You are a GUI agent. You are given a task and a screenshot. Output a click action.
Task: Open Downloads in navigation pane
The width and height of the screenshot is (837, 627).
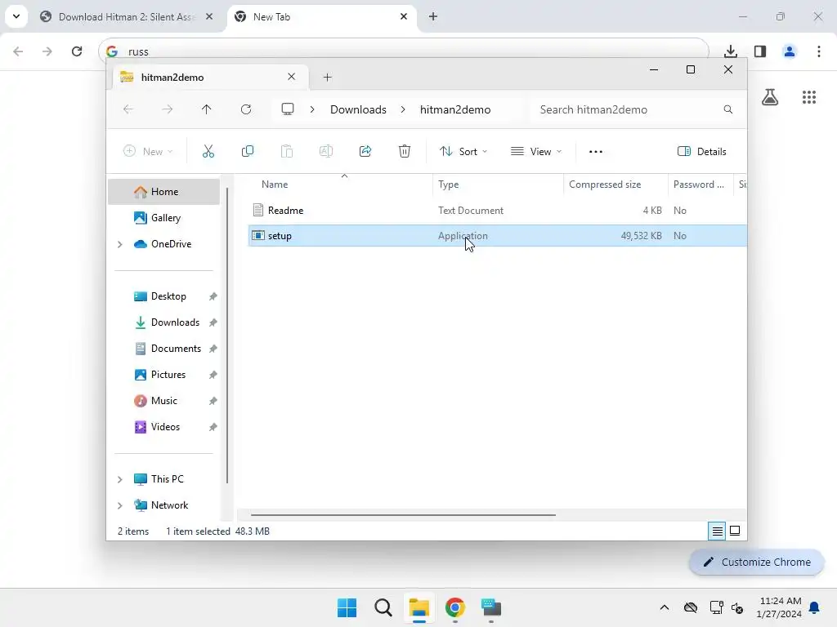pyautogui.click(x=163, y=322)
